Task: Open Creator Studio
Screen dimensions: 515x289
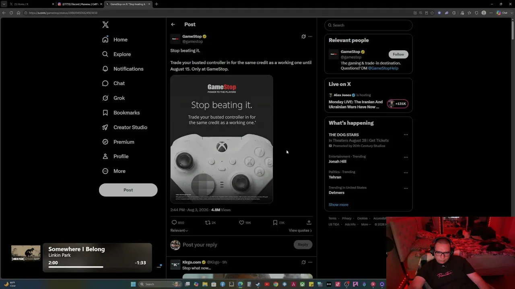Action: click(124, 127)
